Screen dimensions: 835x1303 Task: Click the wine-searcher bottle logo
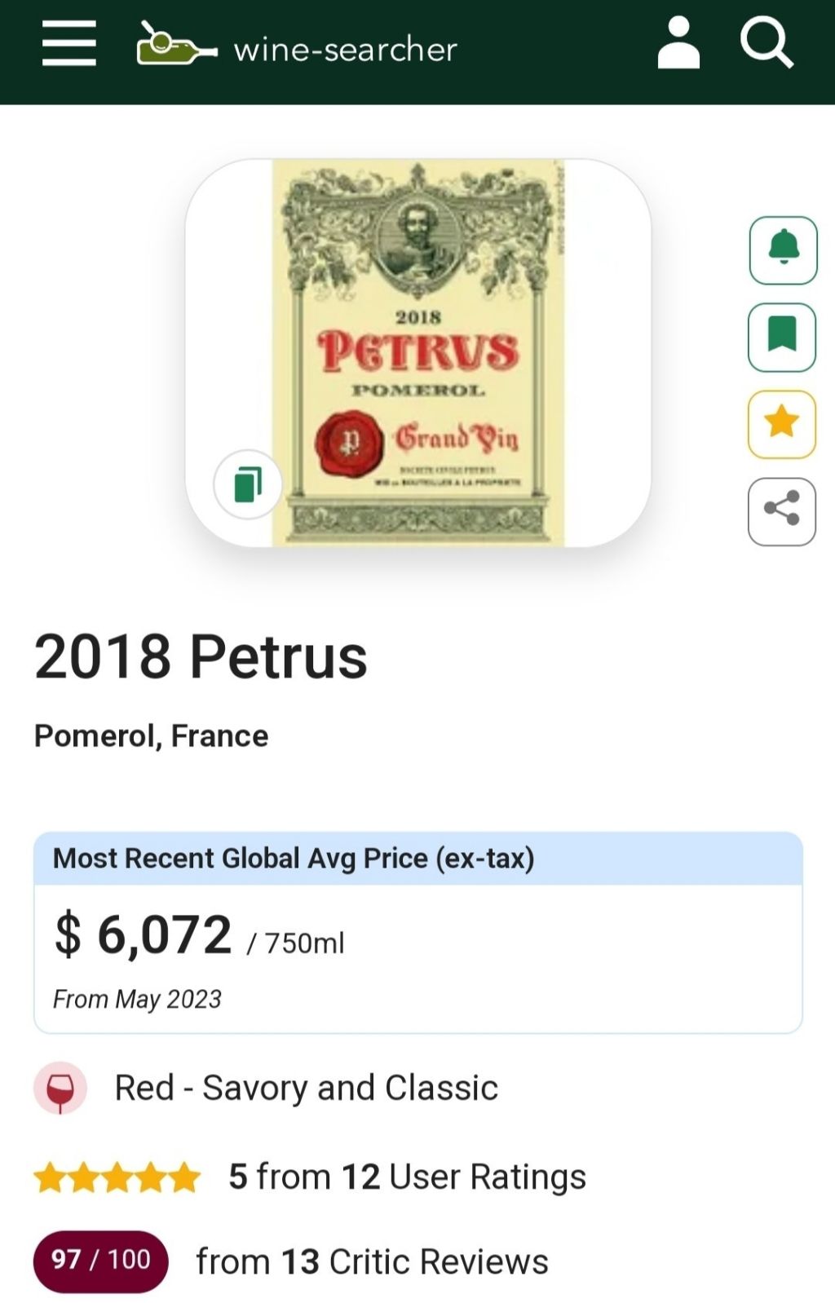[175, 46]
